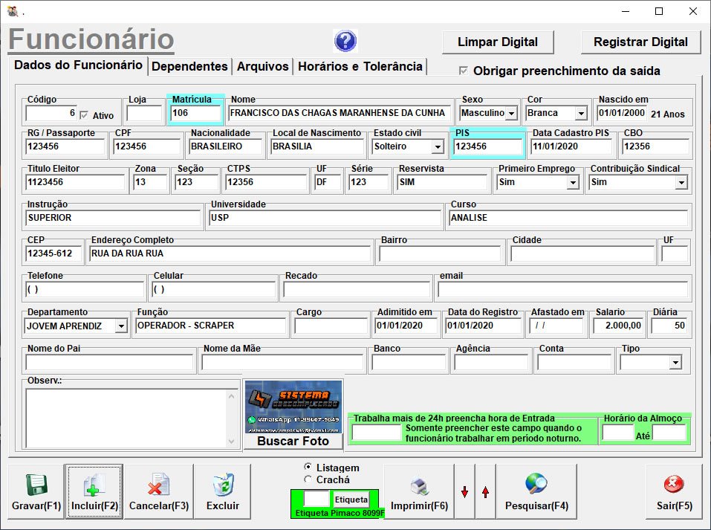Select the Crachá radio option

point(308,479)
